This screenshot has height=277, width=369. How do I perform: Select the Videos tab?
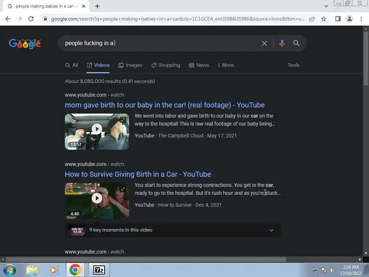click(98, 65)
